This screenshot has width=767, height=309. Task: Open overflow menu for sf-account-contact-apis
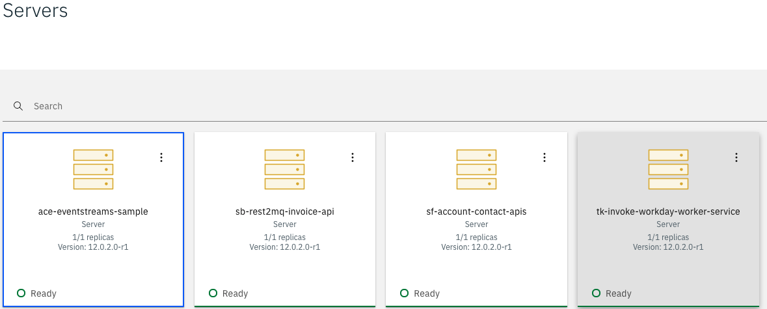click(x=545, y=157)
